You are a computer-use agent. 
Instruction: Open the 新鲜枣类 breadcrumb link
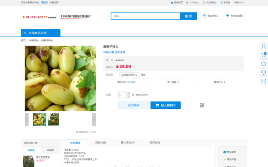34,41
